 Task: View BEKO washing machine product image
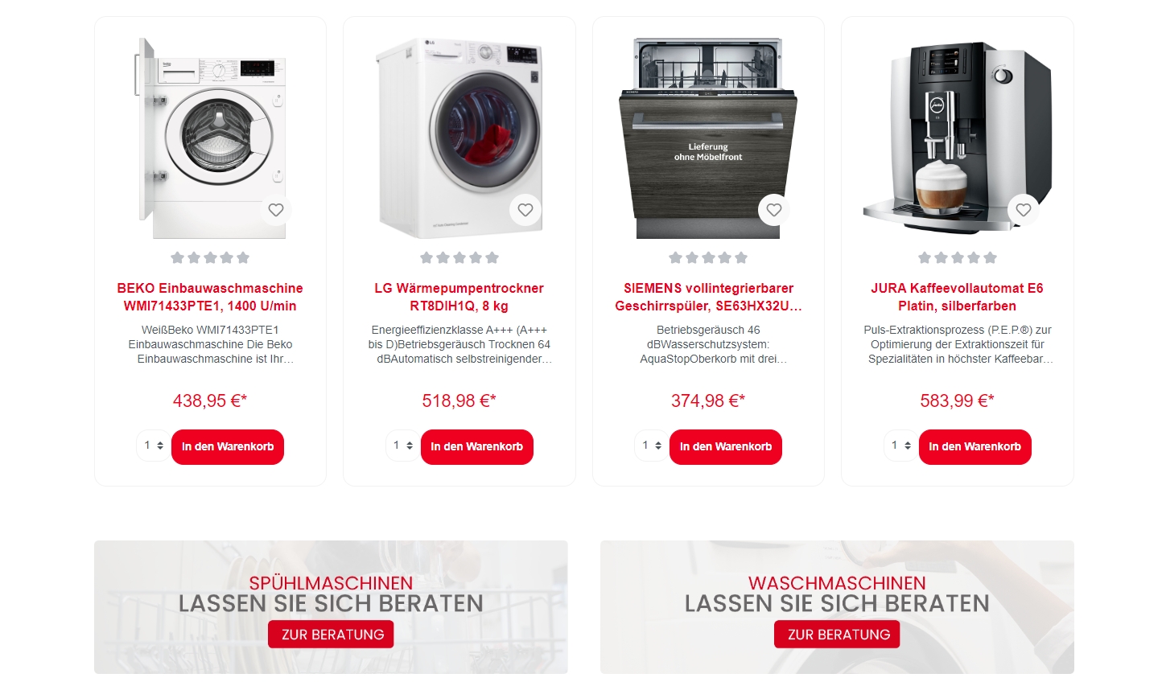(210, 138)
